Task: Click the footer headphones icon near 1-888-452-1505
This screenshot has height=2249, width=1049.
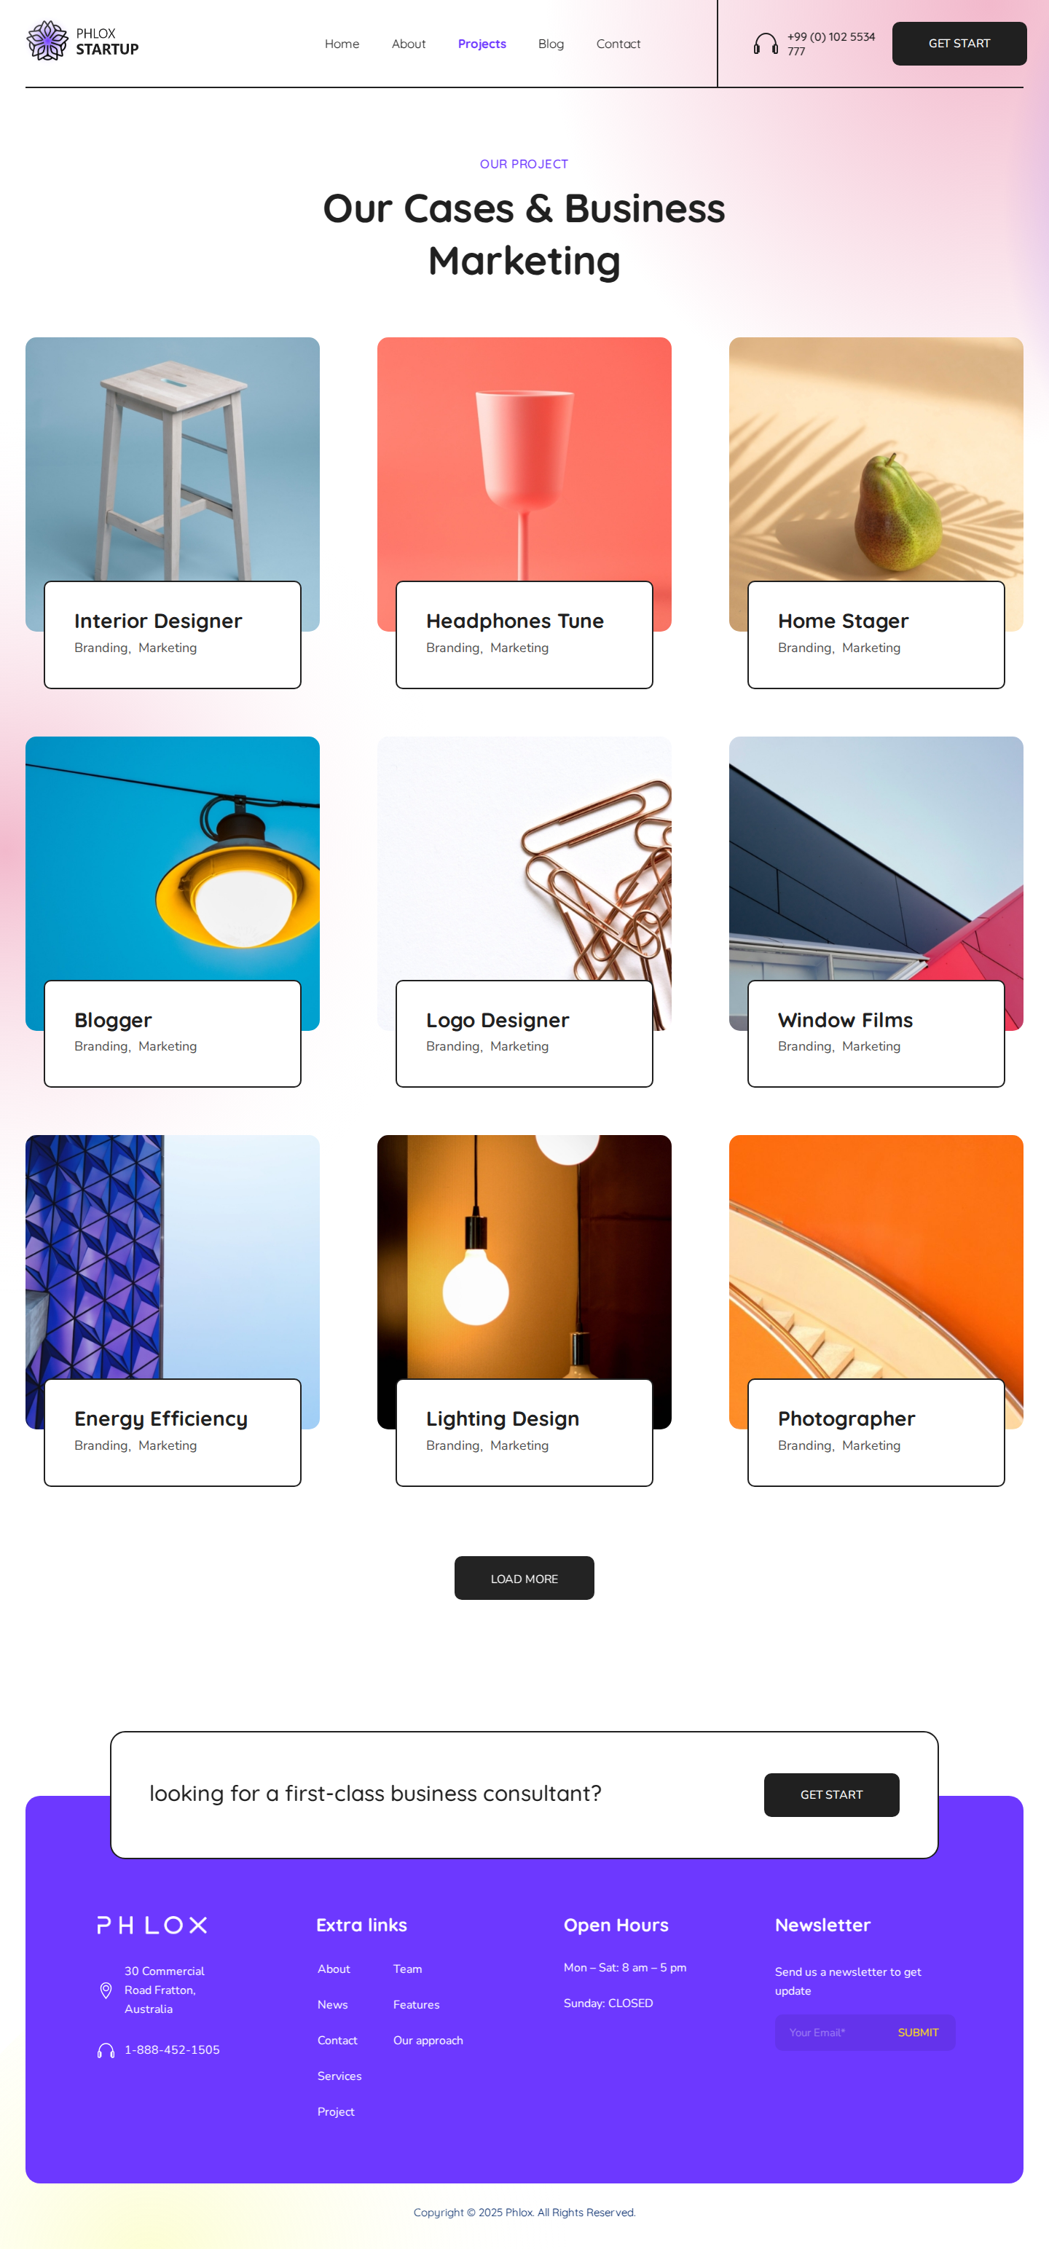Action: tap(106, 2050)
